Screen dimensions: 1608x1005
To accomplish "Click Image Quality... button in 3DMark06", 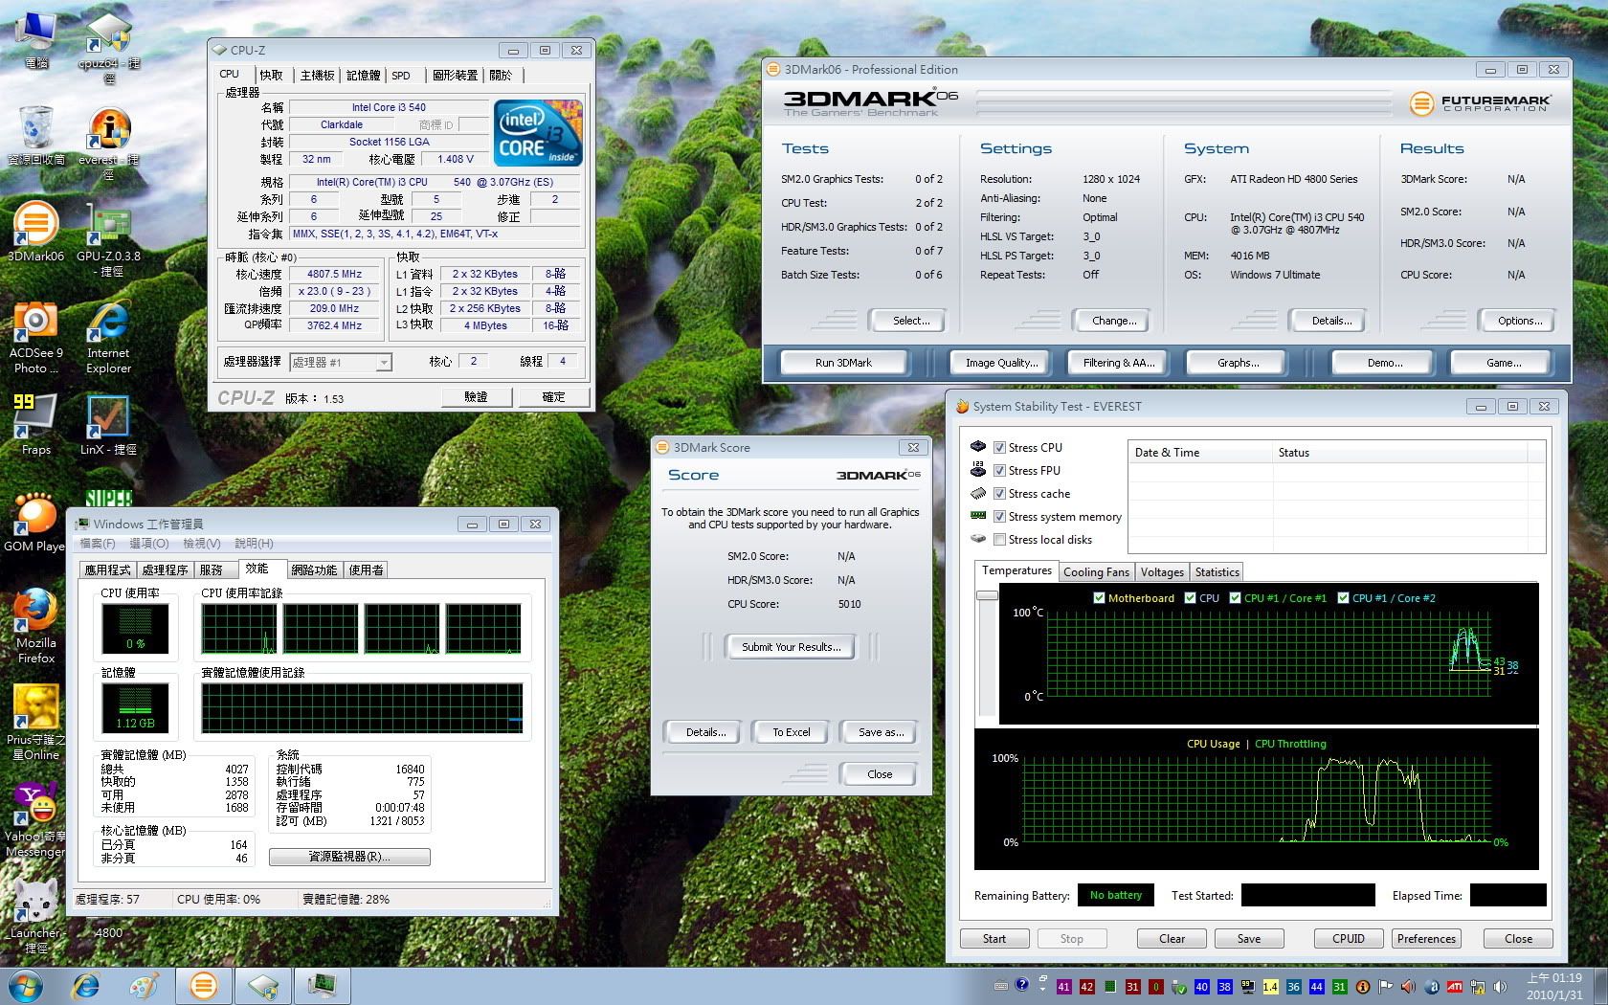I will 1001,362.
